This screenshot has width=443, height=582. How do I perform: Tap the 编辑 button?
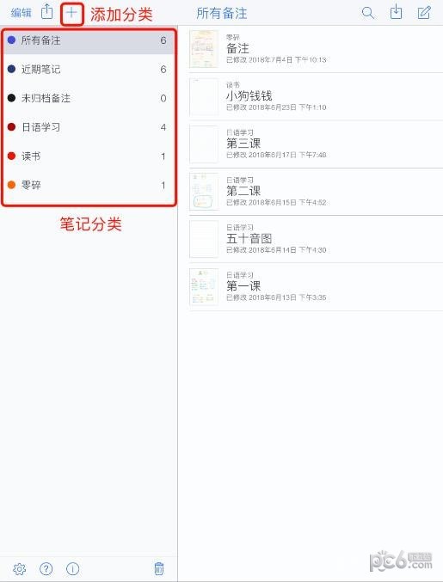[x=22, y=13]
